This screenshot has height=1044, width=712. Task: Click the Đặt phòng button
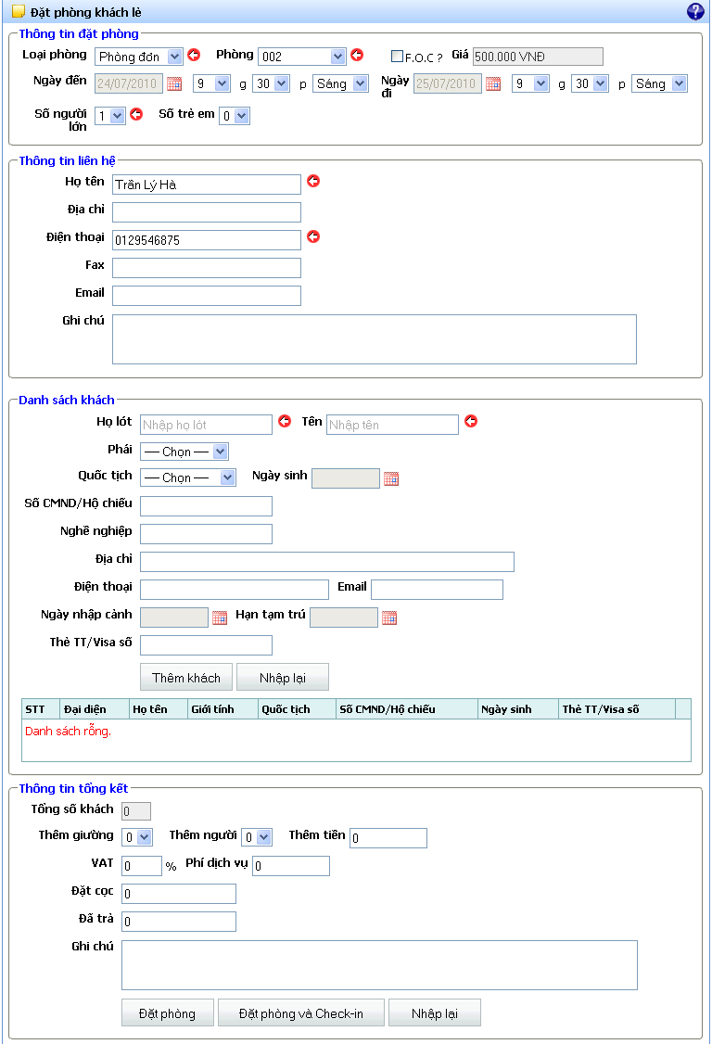point(167,1012)
